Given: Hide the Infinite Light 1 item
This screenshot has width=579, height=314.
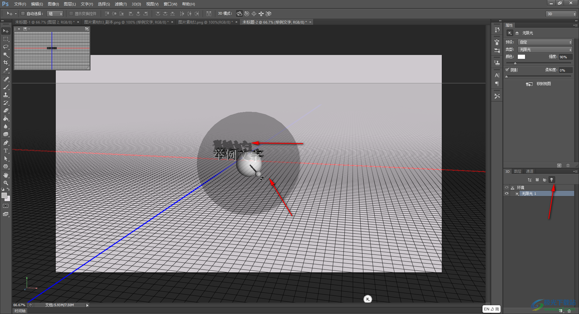Looking at the screenshot, I should (507, 194).
